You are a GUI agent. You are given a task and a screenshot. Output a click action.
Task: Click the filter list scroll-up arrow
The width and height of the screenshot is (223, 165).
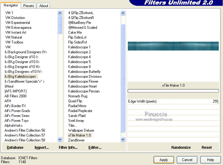pyautogui.click(x=123, y=13)
